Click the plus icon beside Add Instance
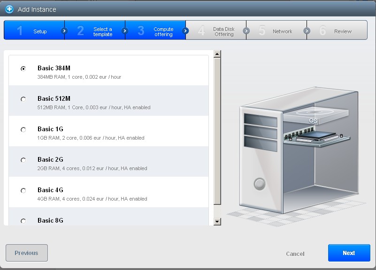This screenshot has height=270, width=376. (x=9, y=9)
